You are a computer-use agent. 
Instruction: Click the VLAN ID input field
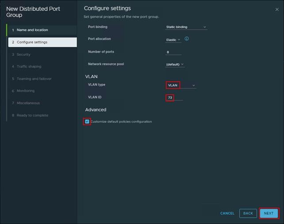(x=174, y=98)
